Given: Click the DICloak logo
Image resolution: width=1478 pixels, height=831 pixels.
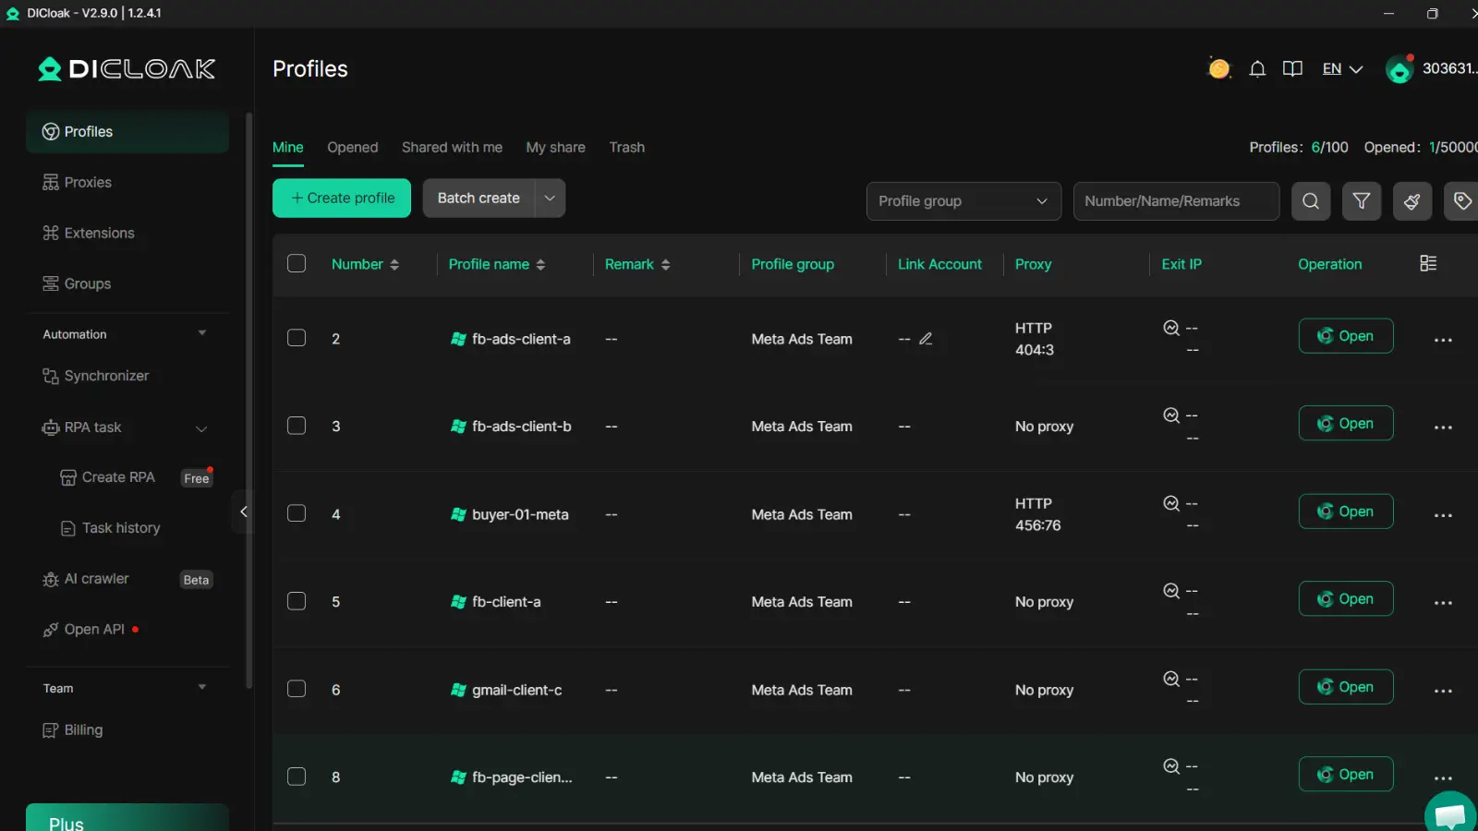Looking at the screenshot, I should pos(127,69).
